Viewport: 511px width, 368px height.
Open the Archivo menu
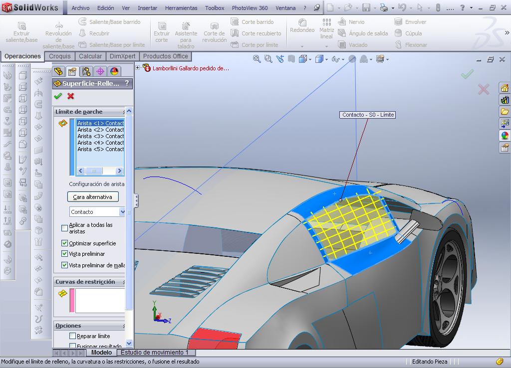[80, 8]
